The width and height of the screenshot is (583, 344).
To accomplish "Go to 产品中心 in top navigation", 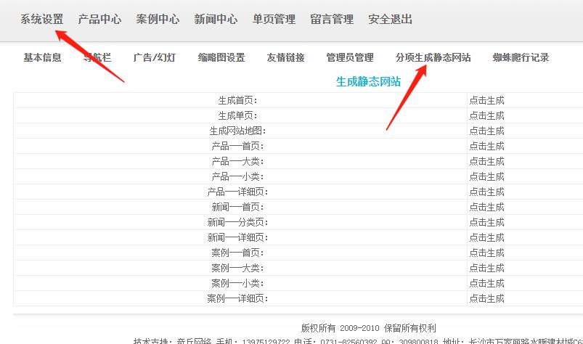I will point(99,20).
